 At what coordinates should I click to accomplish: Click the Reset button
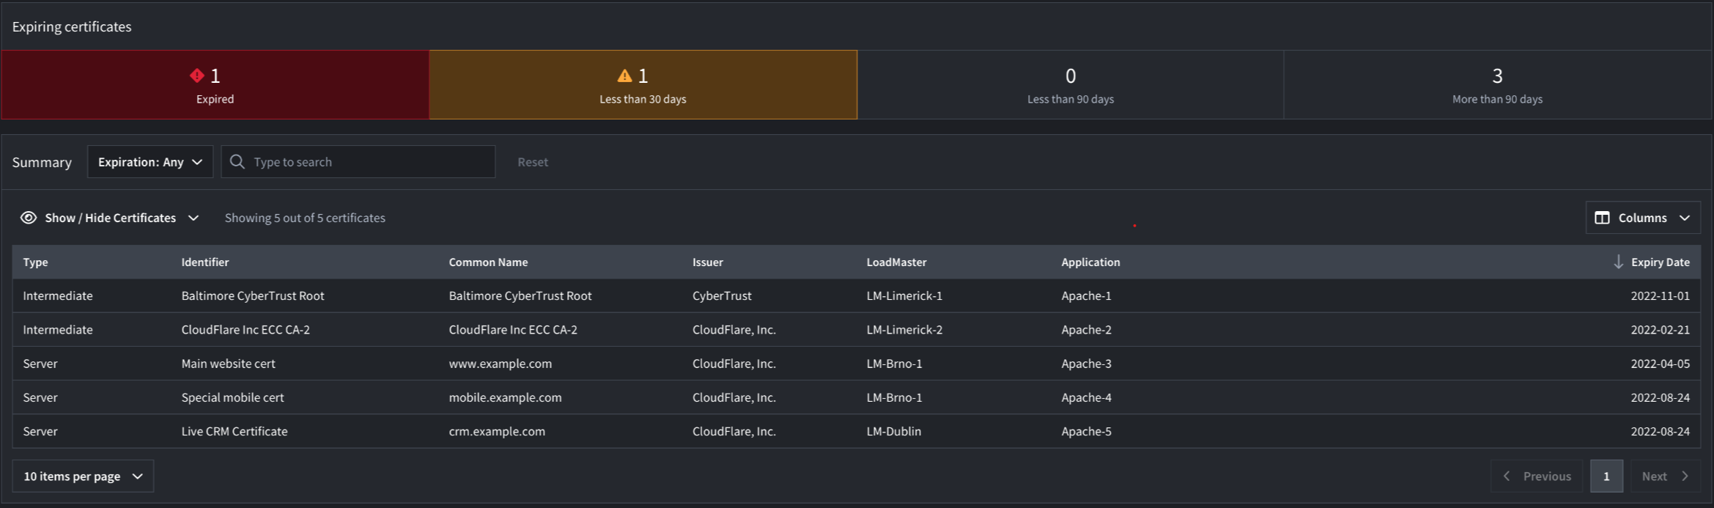pos(533,162)
